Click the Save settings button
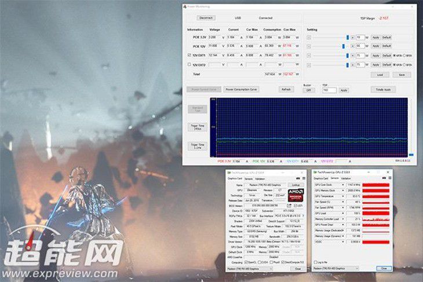Viewport: 423px width, 282px height. (x=402, y=75)
